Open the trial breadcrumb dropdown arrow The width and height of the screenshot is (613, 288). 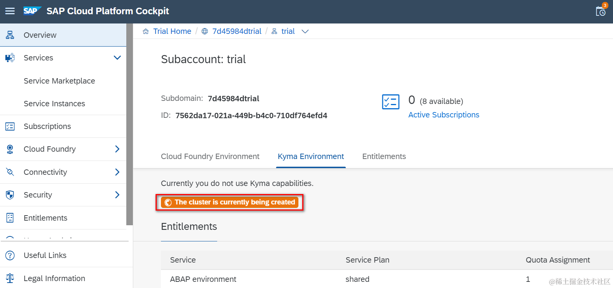coord(305,32)
